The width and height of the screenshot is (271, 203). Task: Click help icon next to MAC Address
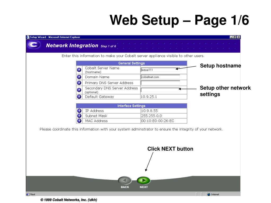click(x=79, y=121)
